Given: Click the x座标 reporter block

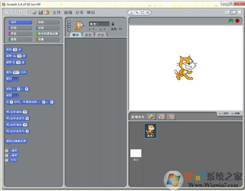Looking at the screenshot, I should 14,151.
